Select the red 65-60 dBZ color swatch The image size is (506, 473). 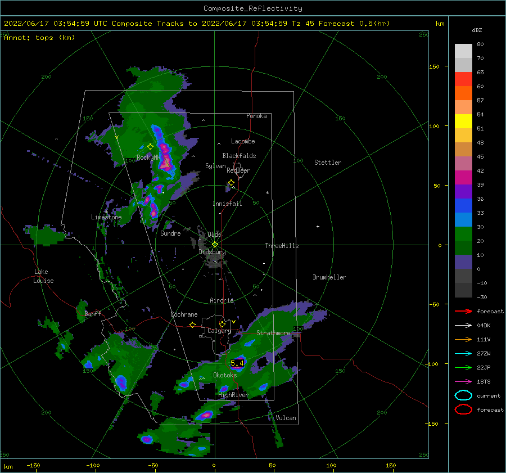point(463,79)
